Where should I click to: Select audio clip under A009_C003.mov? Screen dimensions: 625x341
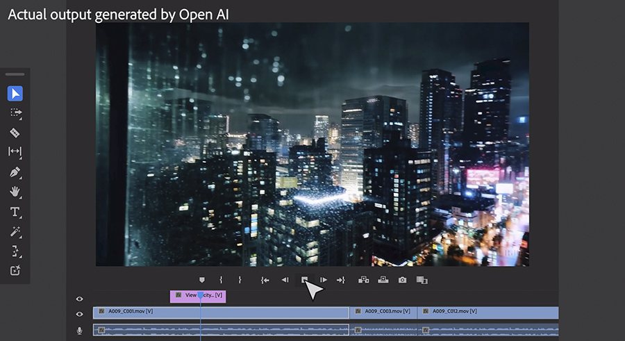coord(383,330)
